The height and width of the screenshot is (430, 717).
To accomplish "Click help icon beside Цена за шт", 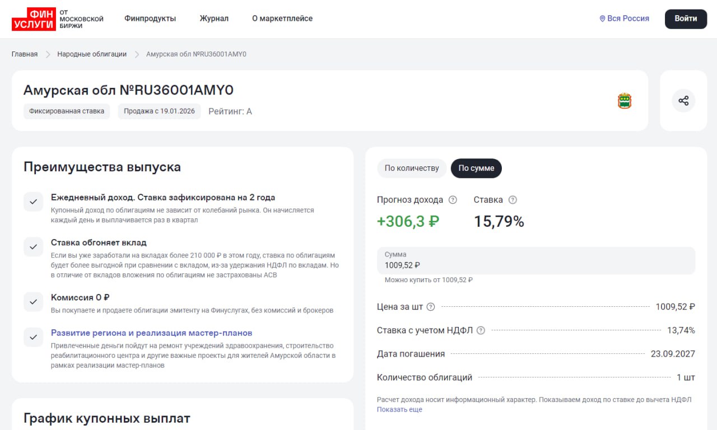I will 431,307.
